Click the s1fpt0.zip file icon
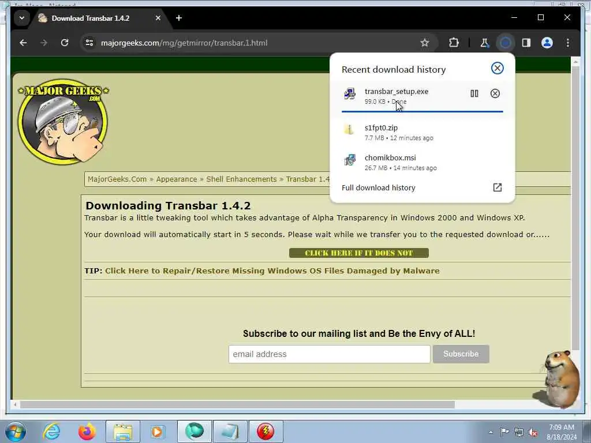591x443 pixels. 349,129
